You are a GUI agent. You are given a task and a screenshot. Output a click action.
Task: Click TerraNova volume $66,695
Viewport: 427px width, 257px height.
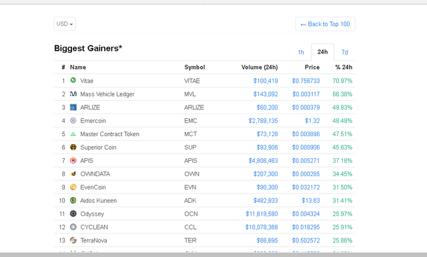tap(267, 241)
